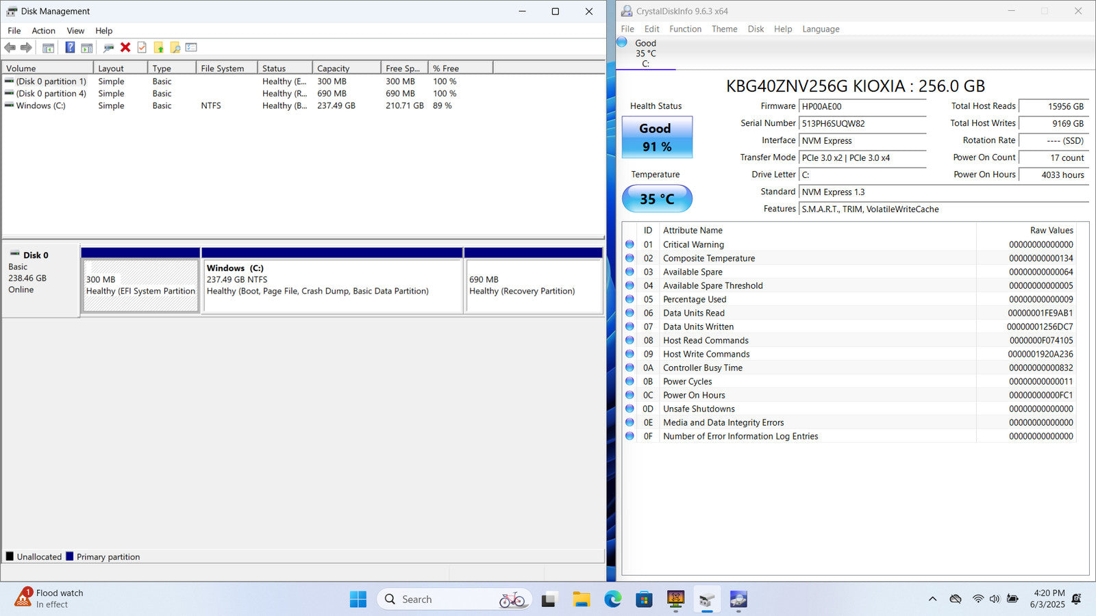
Task: Open the Edit menu in CrystalDiskInfo
Action: tap(652, 29)
